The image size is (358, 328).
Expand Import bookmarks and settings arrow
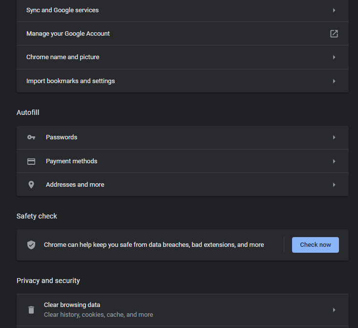click(x=334, y=81)
